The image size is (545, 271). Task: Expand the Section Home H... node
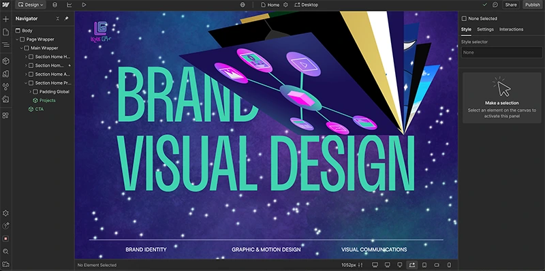[x=26, y=57]
